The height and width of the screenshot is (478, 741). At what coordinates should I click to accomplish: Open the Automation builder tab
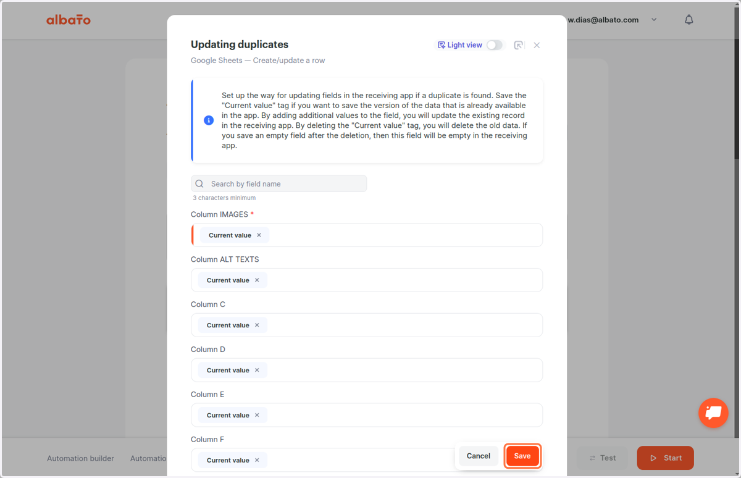coord(80,458)
